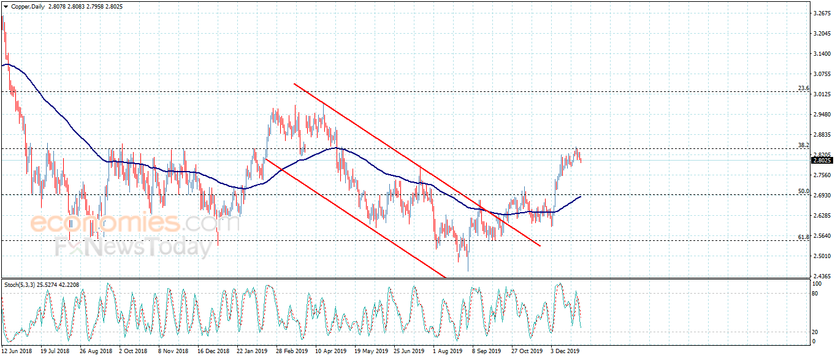Click date label 22 Jan 2019
The height and width of the screenshot is (358, 835).
coord(252,351)
